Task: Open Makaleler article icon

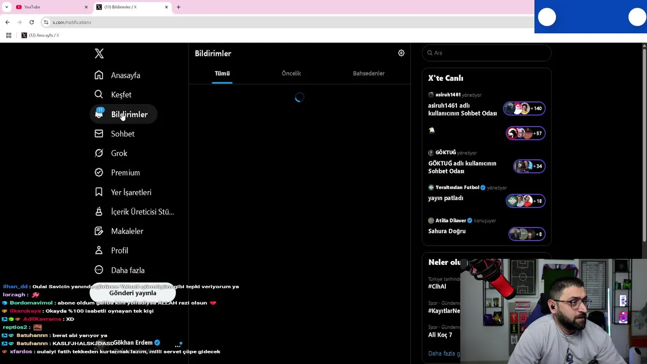Action: click(x=99, y=231)
